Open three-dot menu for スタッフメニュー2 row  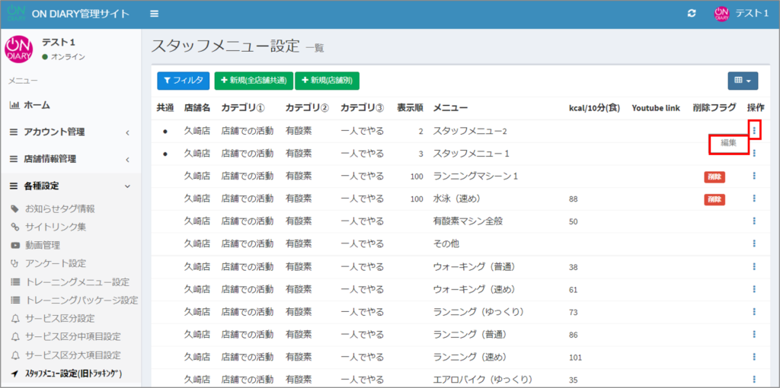[x=754, y=131]
